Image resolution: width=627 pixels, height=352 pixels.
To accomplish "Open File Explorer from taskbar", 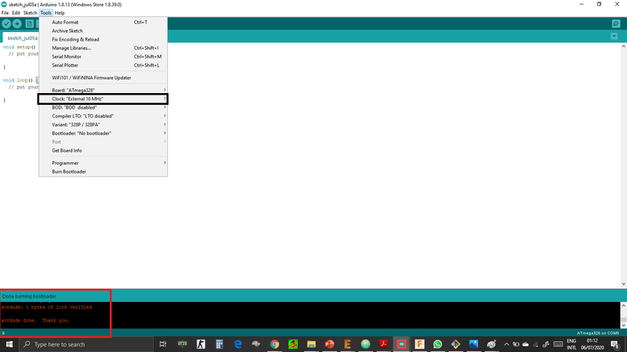I will pos(311,344).
